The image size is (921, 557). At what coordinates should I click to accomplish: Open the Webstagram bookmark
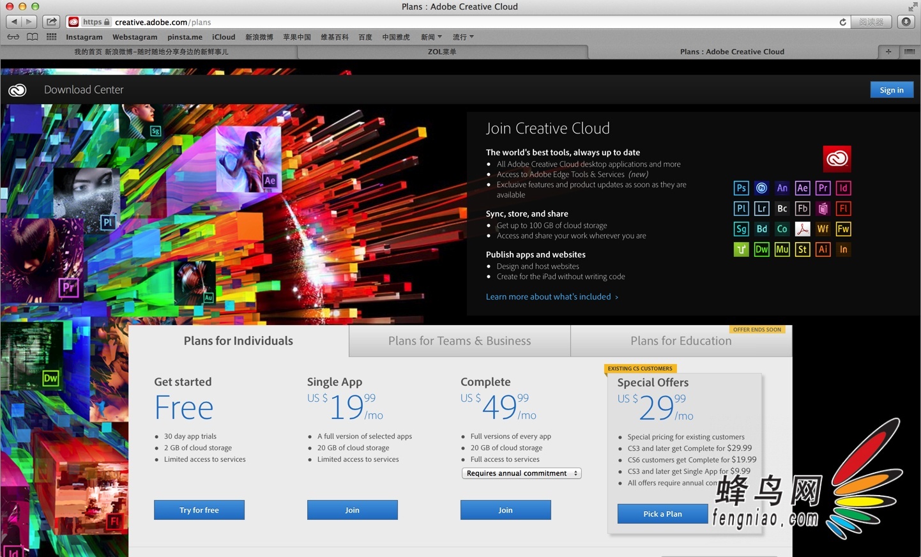135,37
